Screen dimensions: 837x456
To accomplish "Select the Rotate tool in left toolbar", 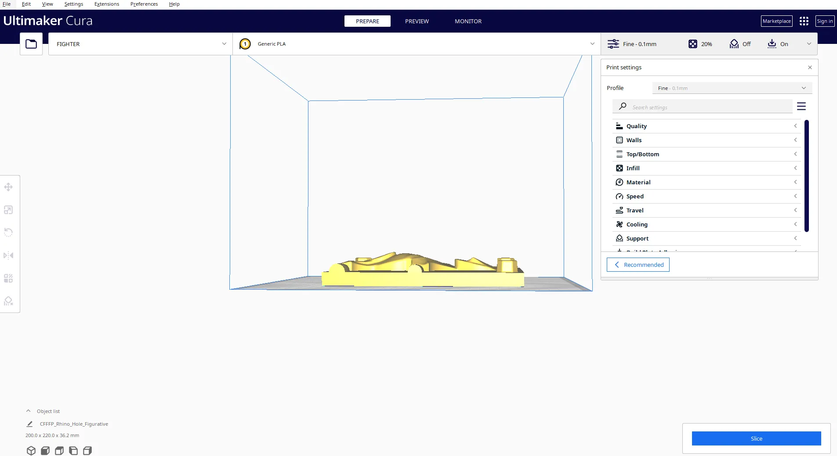I will click(8, 233).
